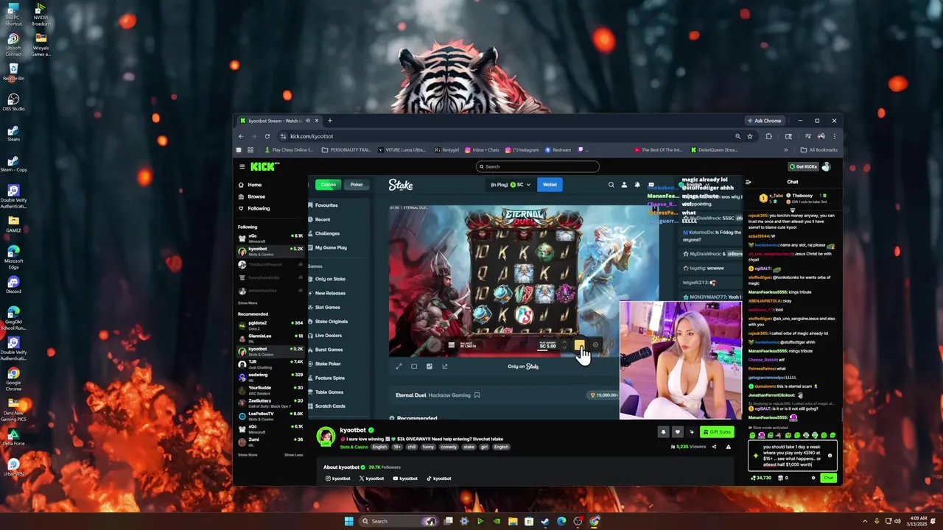Click the chat message input box

tap(793, 456)
